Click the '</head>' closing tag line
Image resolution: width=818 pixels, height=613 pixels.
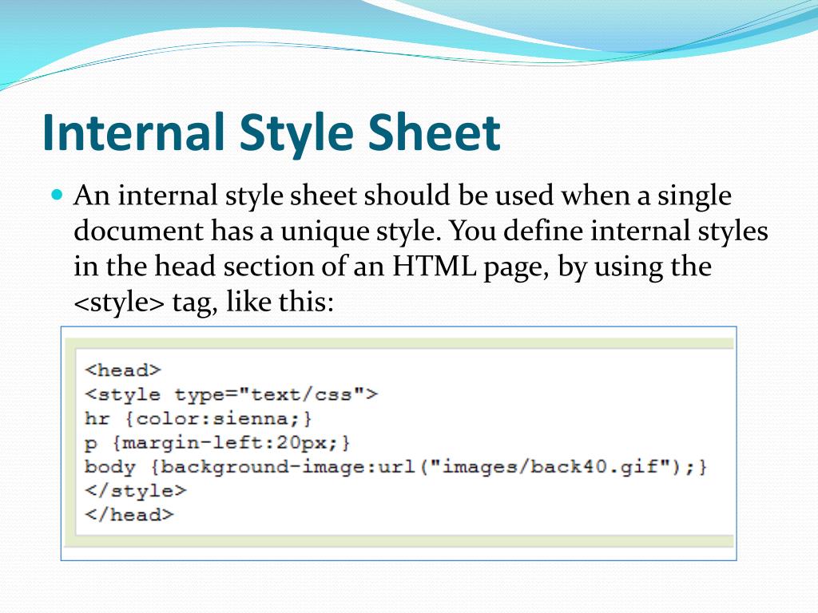[129, 515]
